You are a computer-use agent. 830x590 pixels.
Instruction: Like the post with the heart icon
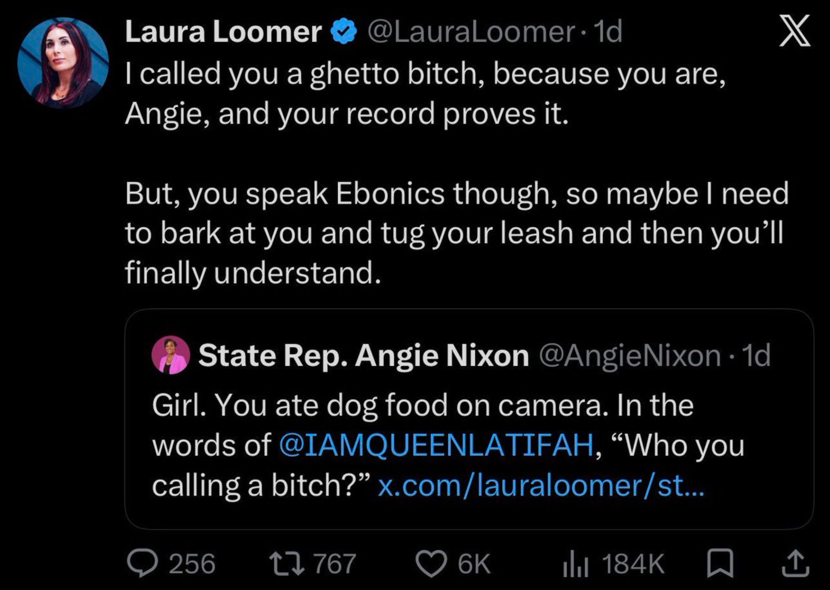click(x=430, y=564)
